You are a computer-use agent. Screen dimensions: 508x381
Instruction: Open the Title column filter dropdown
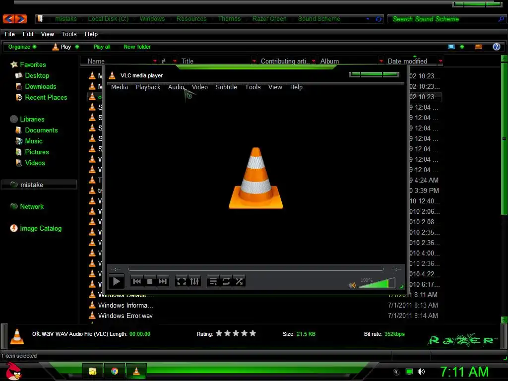[254, 61]
